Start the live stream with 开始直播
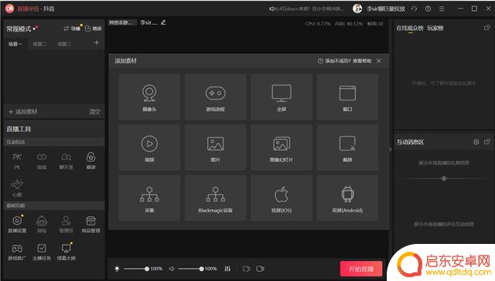The width and height of the screenshot is (495, 281). point(361,269)
